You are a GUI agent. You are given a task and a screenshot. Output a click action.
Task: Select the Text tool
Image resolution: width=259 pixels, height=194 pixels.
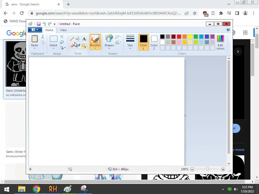pos(84,39)
